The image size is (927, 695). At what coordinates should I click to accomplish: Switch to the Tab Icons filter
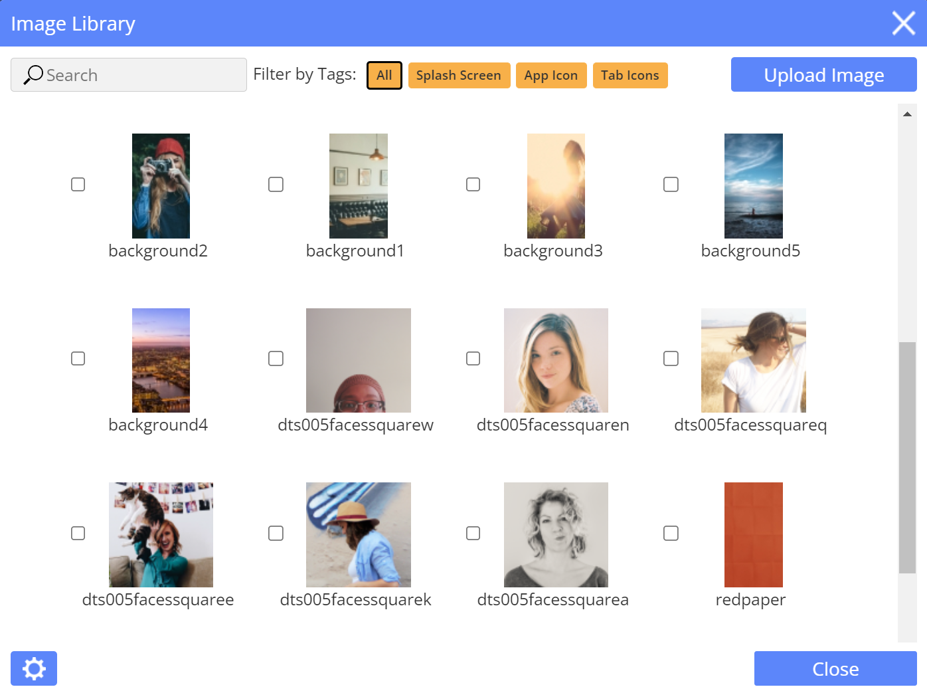pos(630,75)
